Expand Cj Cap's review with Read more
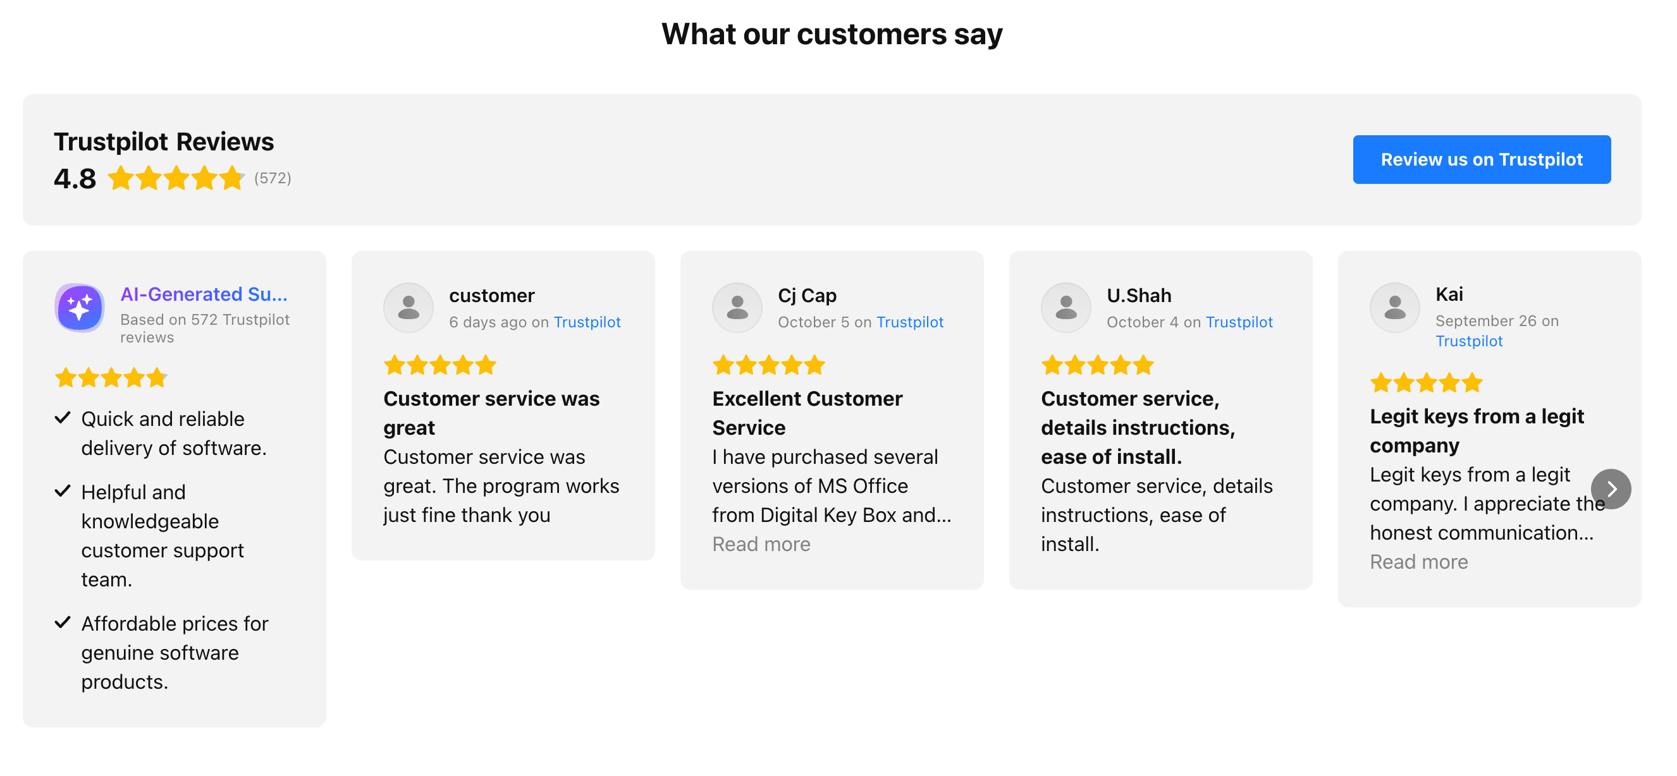This screenshot has height=776, width=1677. 761,544
